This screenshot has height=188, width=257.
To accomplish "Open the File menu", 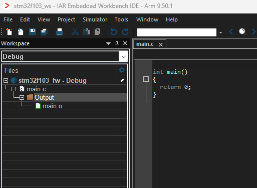I will 8,19.
